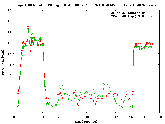
Task: Click the red data point at zero near 9 seconds
Action: pyautogui.click(x=78, y=108)
